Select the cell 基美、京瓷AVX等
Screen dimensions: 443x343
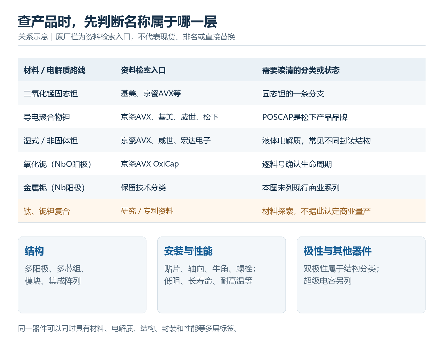point(151,94)
